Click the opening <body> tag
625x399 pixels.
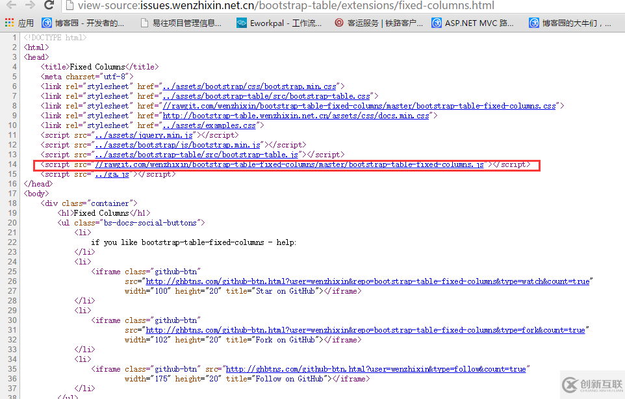[x=36, y=194]
